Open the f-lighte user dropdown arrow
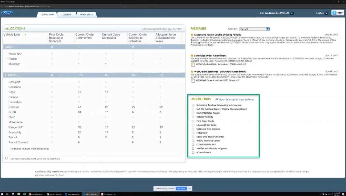The height and width of the screenshot is (196, 346). 326,13
